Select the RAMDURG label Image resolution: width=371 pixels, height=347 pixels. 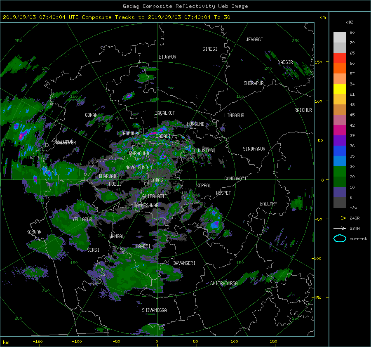pos(131,134)
